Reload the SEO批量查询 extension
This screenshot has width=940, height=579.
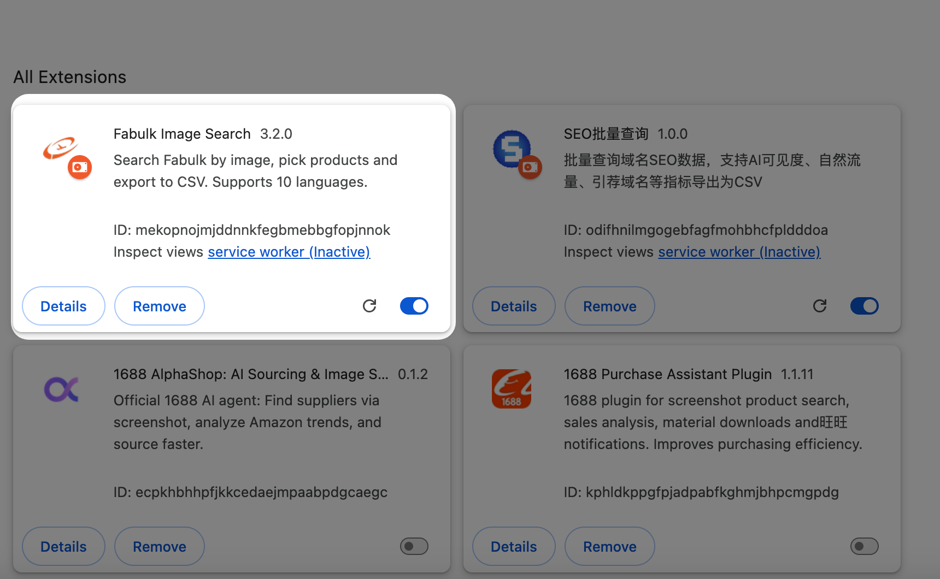tap(820, 306)
